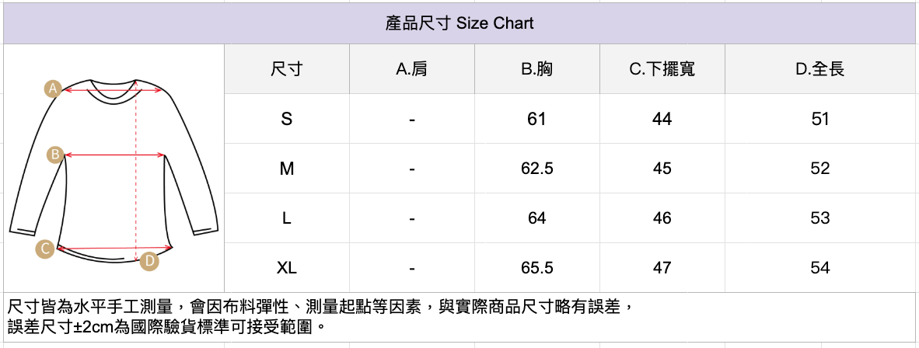
Task: Click the S size row label
Action: coord(287,119)
